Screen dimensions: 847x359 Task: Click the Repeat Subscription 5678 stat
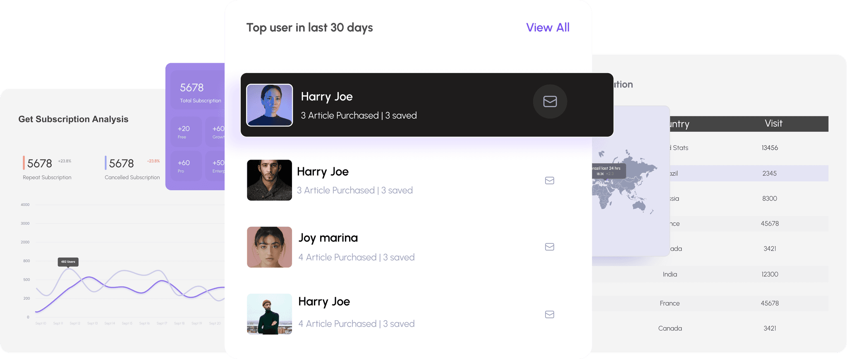point(39,164)
